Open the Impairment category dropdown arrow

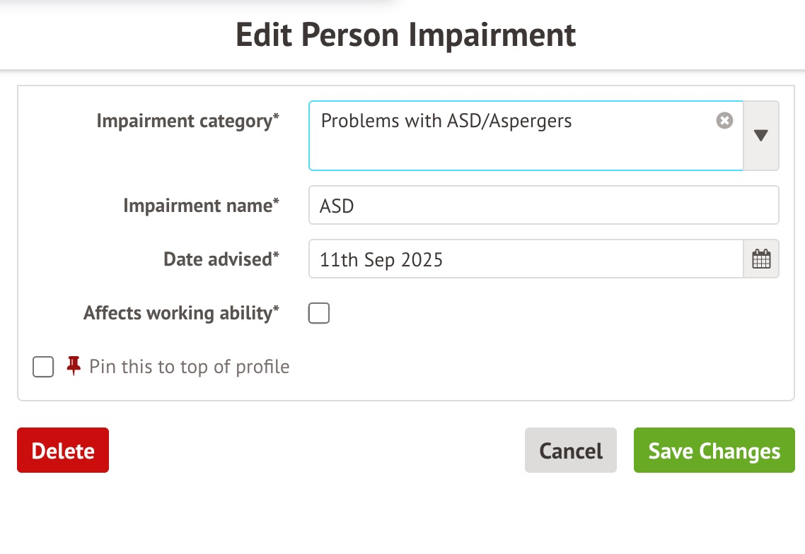(x=761, y=136)
